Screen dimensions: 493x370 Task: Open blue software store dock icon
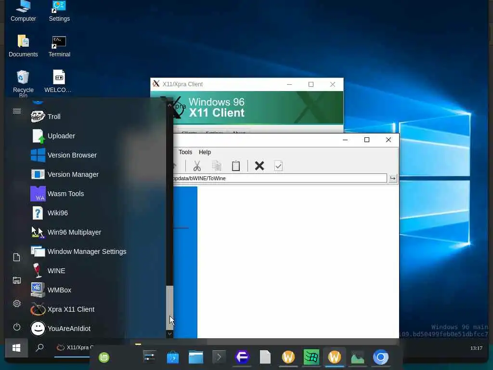[173, 357]
